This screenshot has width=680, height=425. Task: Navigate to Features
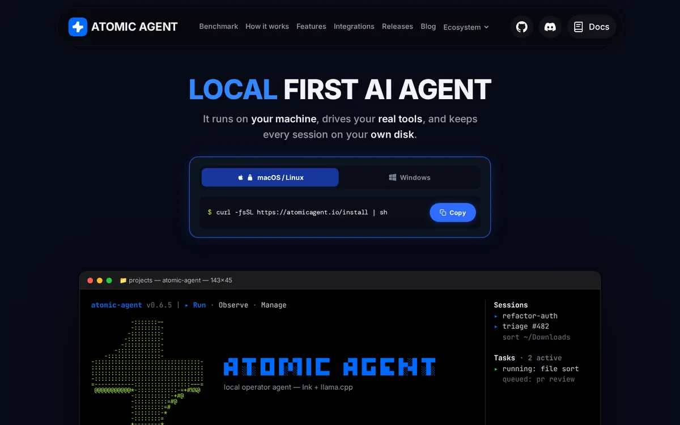[x=311, y=27]
